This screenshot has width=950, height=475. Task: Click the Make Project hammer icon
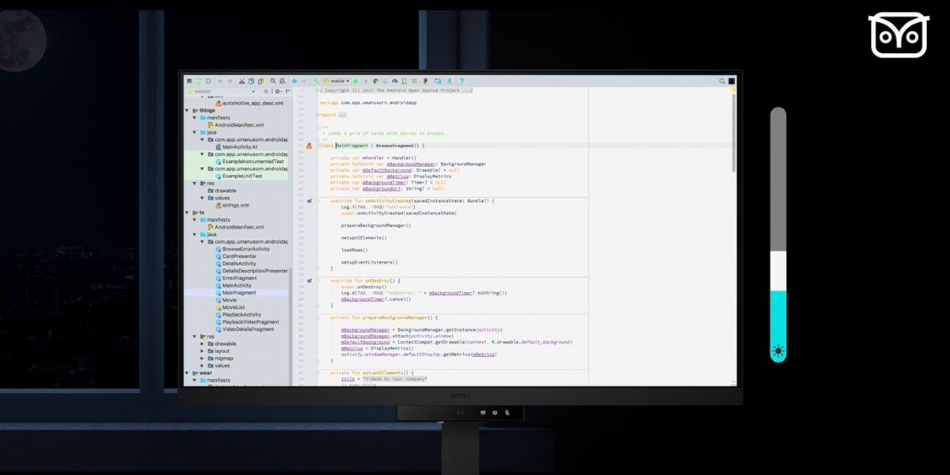pos(314,81)
